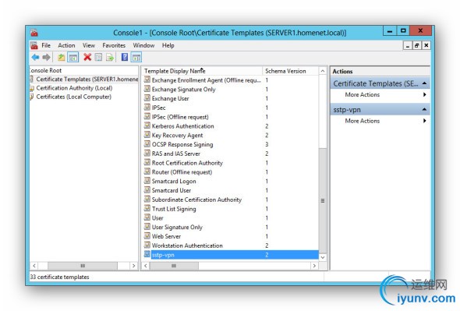
Task: Minimize the inner MMC child window
Action: tap(408, 45)
